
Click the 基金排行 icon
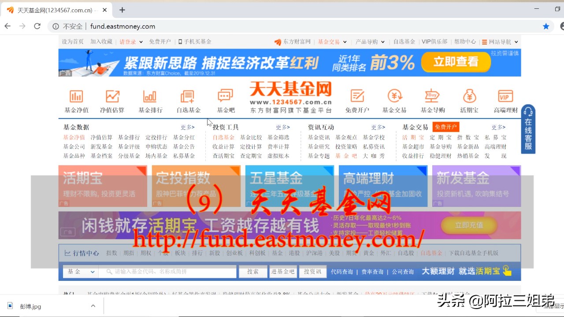coord(150,99)
